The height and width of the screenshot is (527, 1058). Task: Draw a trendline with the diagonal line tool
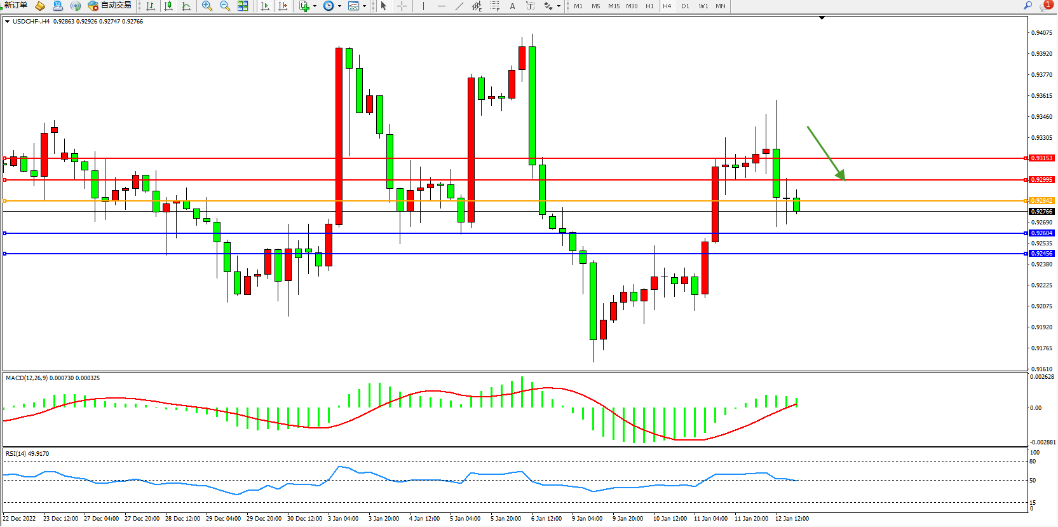pyautogui.click(x=459, y=6)
